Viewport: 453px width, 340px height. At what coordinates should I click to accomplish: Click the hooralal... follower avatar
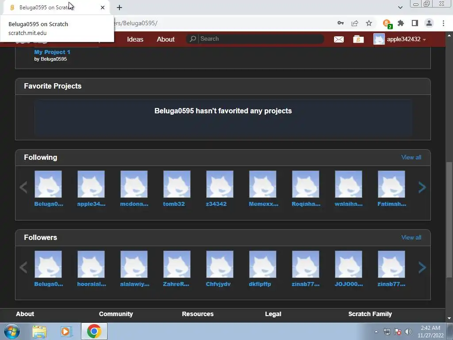click(x=91, y=264)
